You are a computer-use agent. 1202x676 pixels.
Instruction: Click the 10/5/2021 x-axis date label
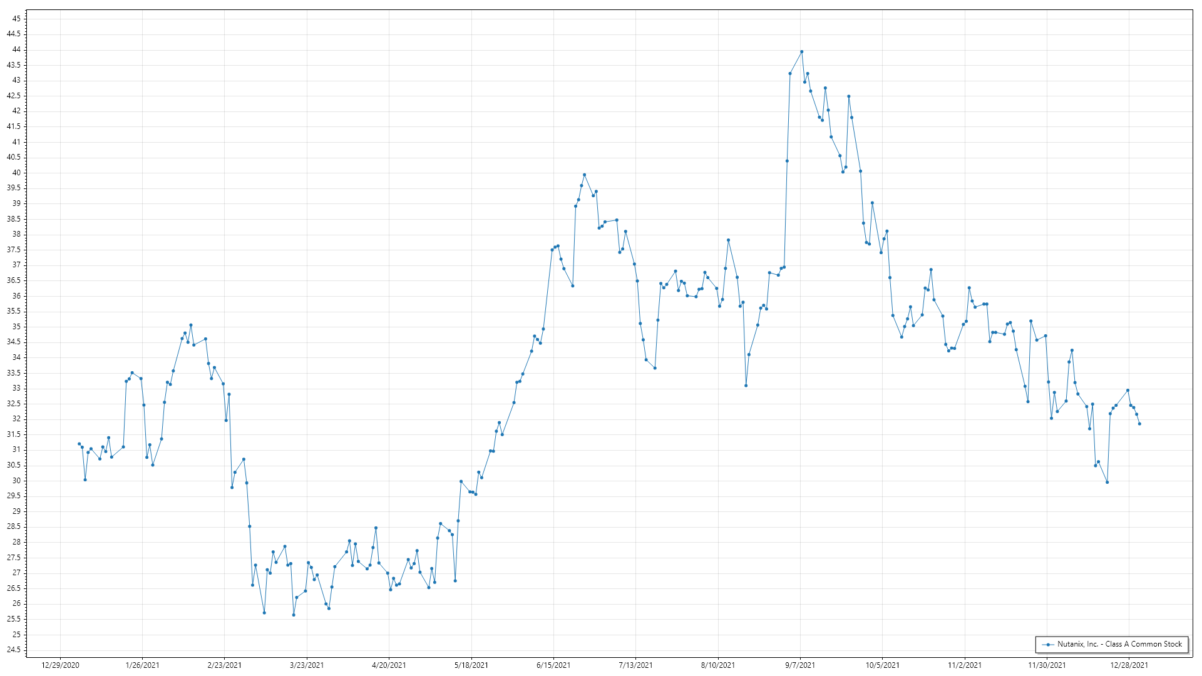click(882, 665)
